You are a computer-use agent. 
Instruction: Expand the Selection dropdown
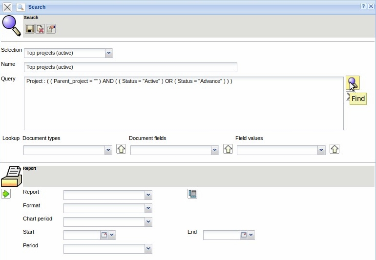click(108, 53)
